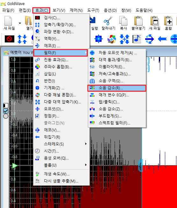The image size is (177, 208).
Task: Open the 효과(C) menu
Action: (41, 10)
